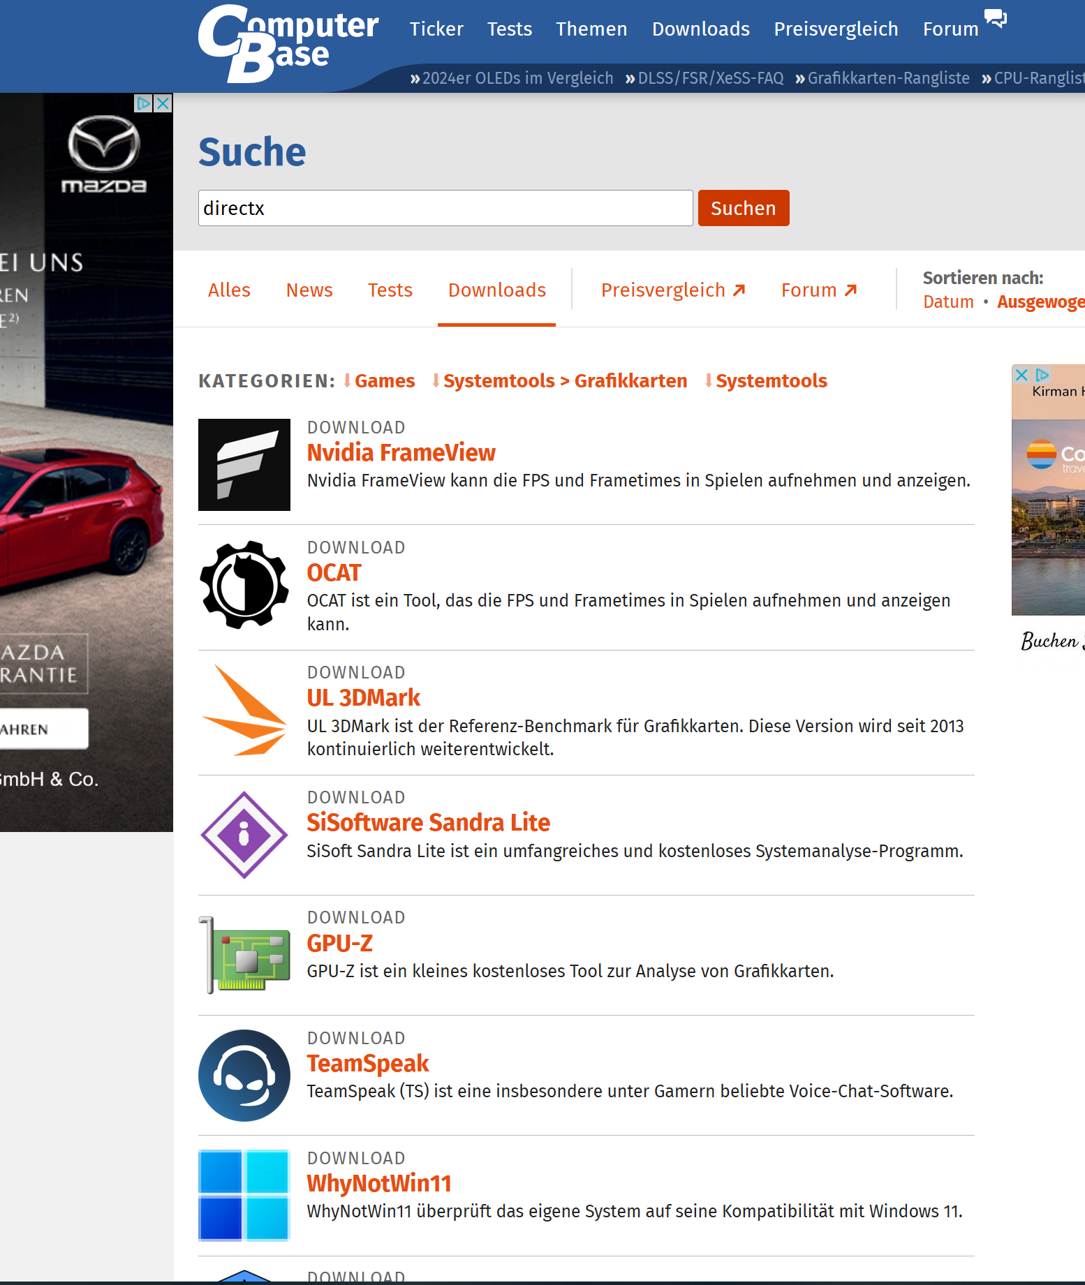This screenshot has height=1285, width=1085.
Task: Open the DLSS/FSR/XeSS-FAQ link
Action: click(704, 78)
